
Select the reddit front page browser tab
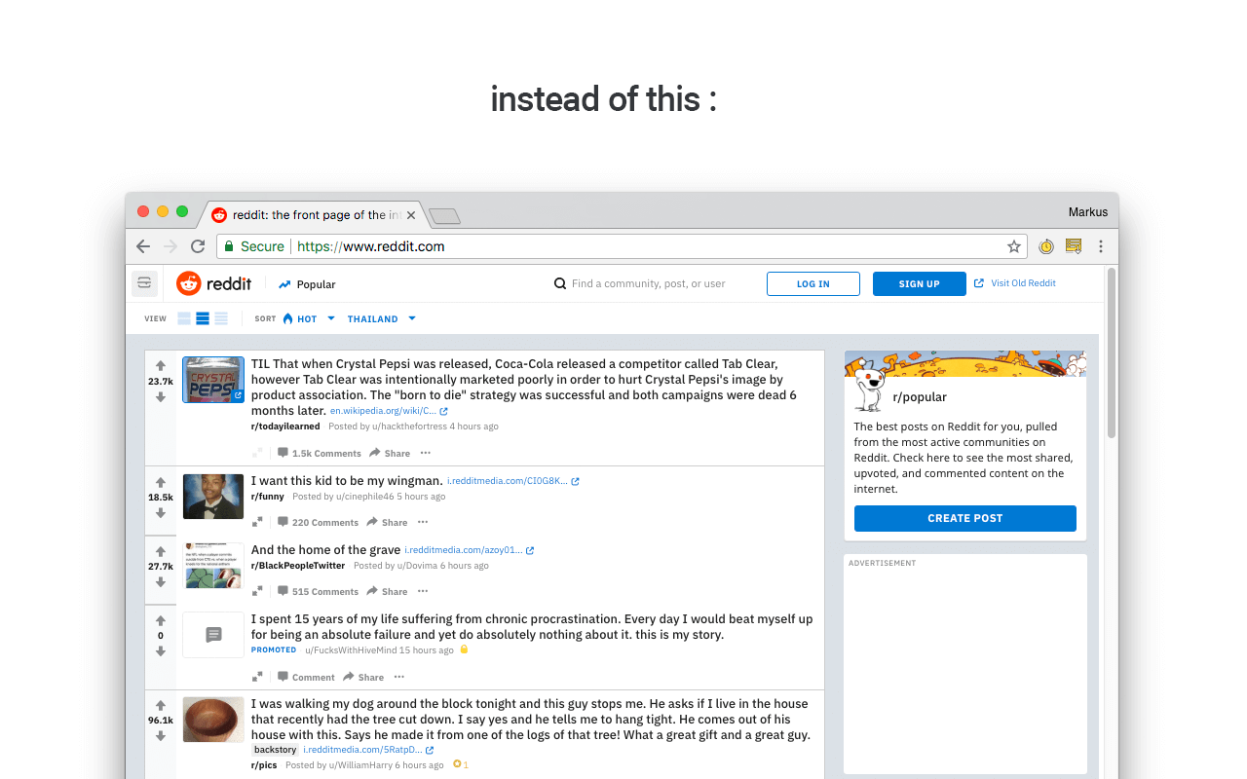pos(312,215)
